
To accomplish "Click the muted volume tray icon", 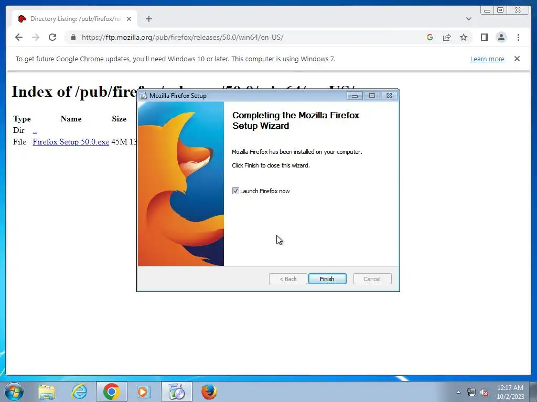I will 484,392.
